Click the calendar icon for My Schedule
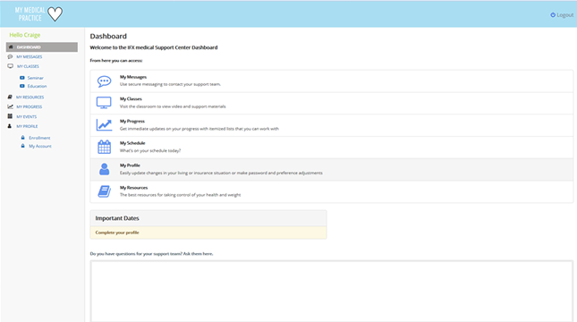Image resolution: width=577 pixels, height=322 pixels. [x=104, y=147]
